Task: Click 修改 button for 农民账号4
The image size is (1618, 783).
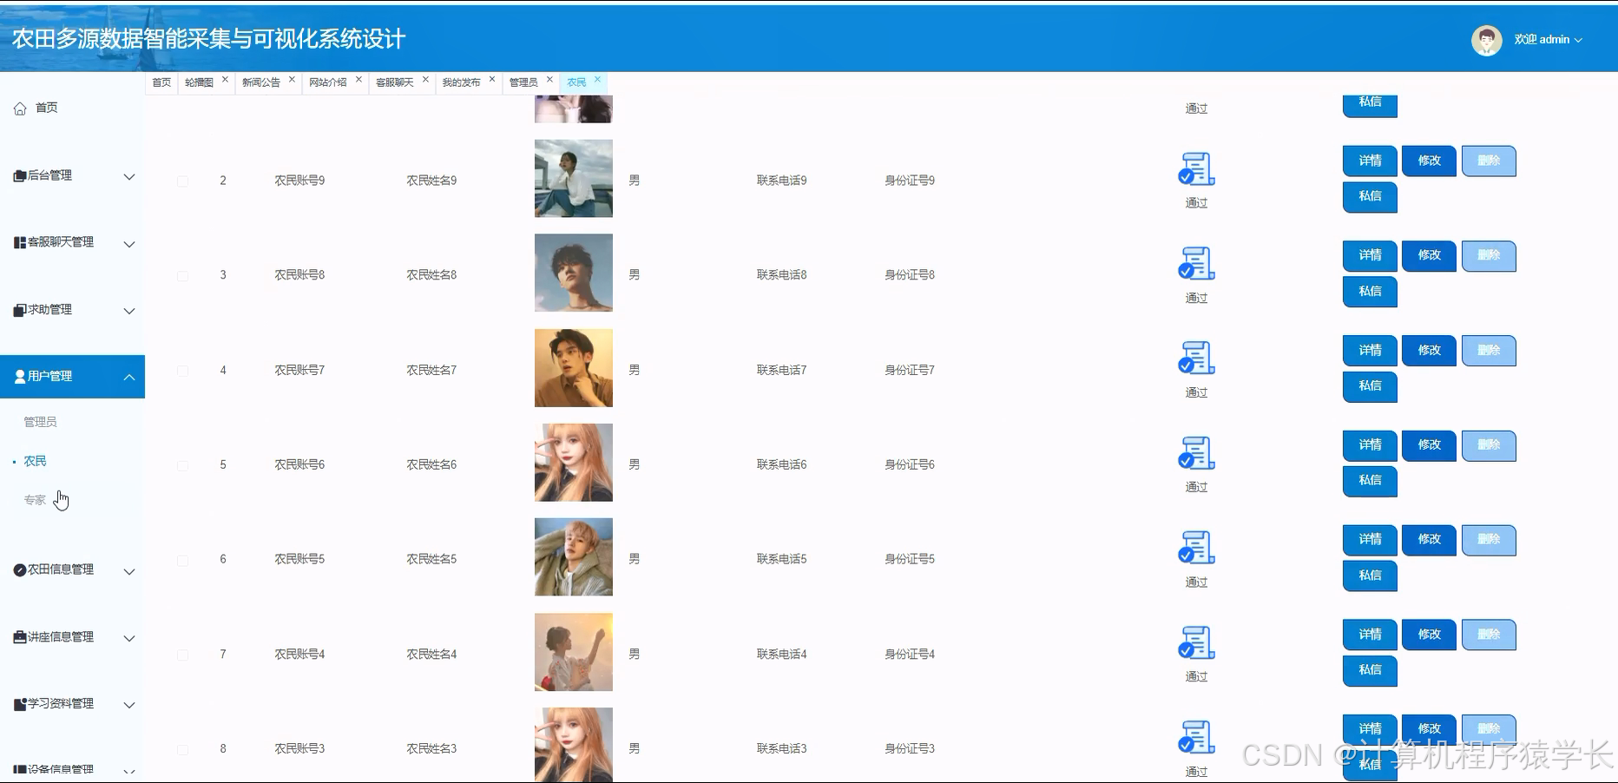Action: pos(1429,635)
